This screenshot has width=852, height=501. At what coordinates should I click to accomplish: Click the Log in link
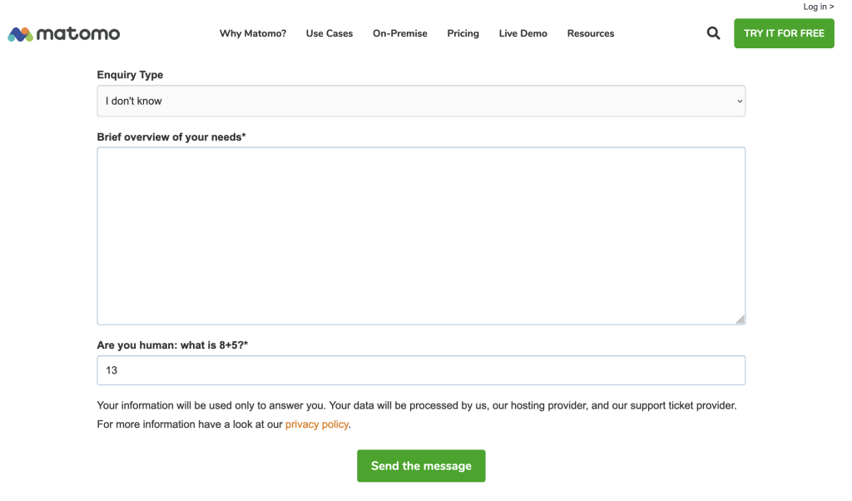pos(818,7)
